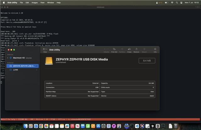Open the Wi-Fi menu bar icon
This screenshot has height=130, width=201.
[172, 2]
